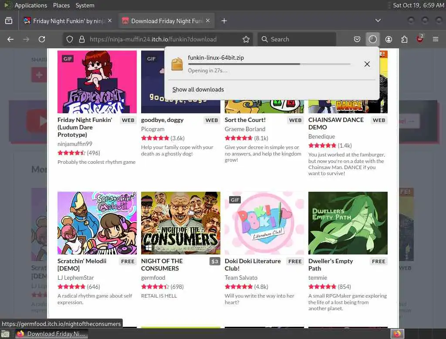Screen dimensions: 446x339
Task: Click the Sort the Court! title link
Action: (245, 120)
